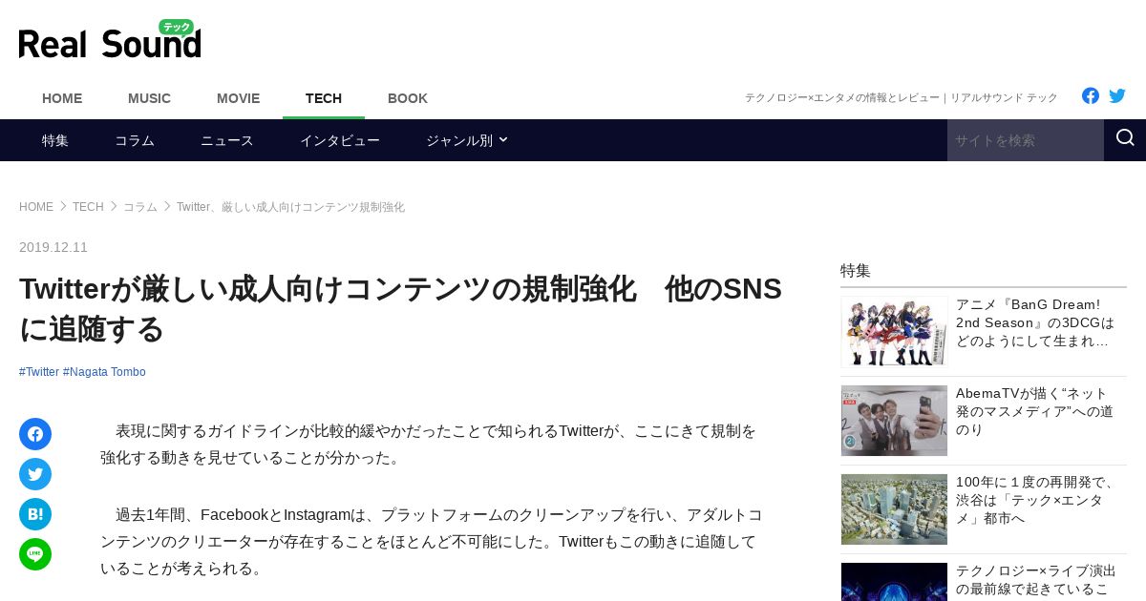1146x601 pixels.
Task: Click the Real Sound Tech logo
Action: click(110, 40)
